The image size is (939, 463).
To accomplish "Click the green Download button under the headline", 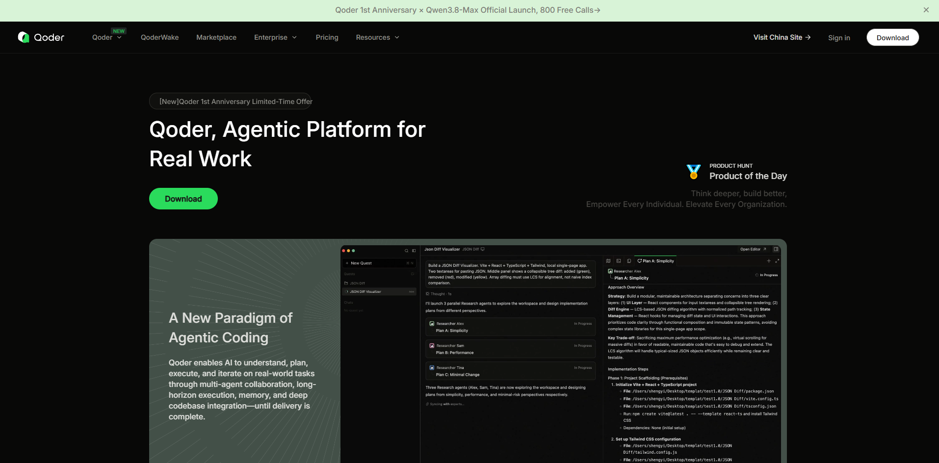I will coord(183,199).
